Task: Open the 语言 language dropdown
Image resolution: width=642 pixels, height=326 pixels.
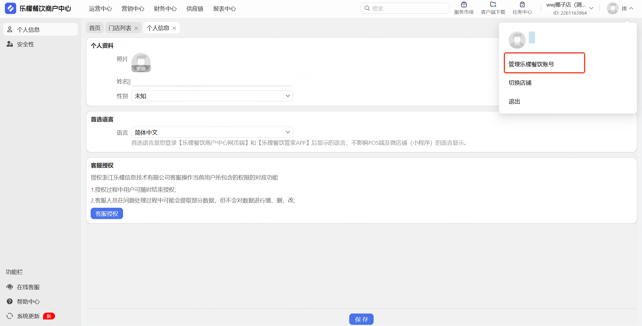Action: tap(212, 132)
